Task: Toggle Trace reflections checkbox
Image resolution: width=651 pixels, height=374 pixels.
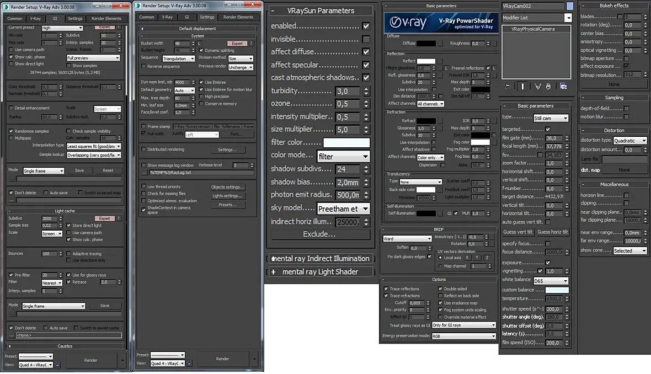Action: 386,288
